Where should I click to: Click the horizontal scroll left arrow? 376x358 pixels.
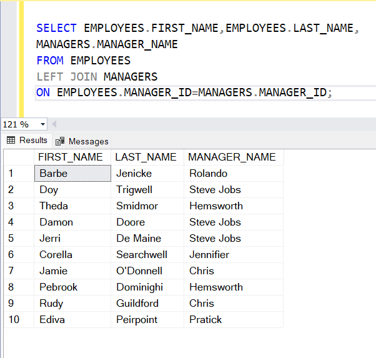pyautogui.click(x=54, y=124)
